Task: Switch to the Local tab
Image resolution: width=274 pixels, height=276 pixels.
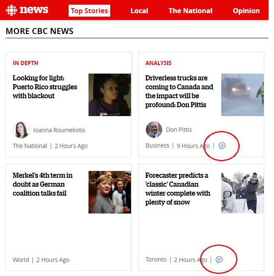Action: tap(139, 11)
